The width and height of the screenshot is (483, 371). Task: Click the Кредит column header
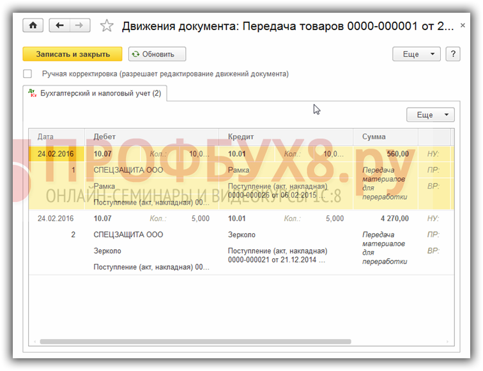[x=241, y=136]
